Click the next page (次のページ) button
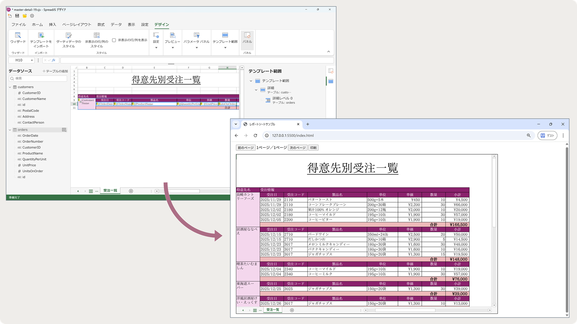 click(297, 148)
